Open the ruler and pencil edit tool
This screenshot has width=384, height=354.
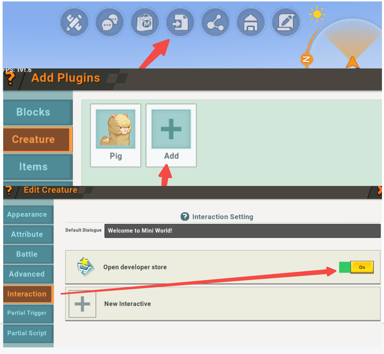(74, 22)
